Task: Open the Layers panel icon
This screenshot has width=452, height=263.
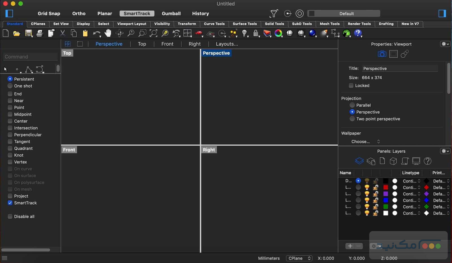Action: [359, 161]
